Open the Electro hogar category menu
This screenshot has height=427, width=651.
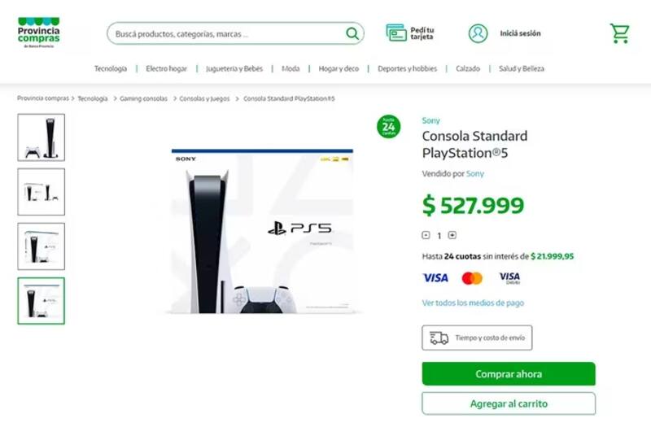point(167,68)
